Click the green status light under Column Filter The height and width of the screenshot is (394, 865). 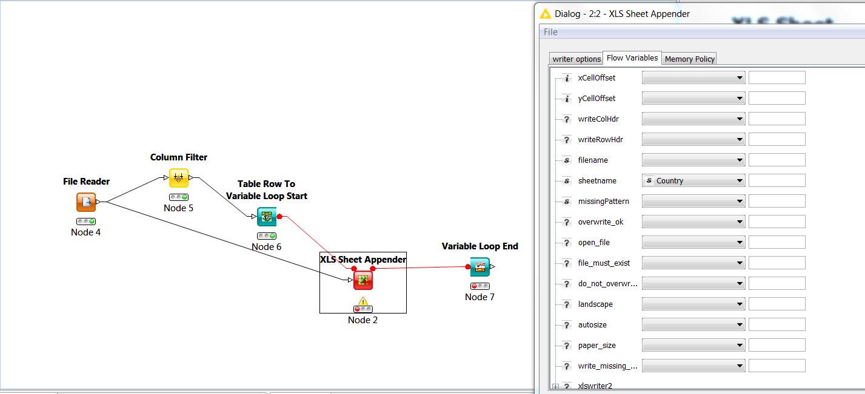[183, 196]
